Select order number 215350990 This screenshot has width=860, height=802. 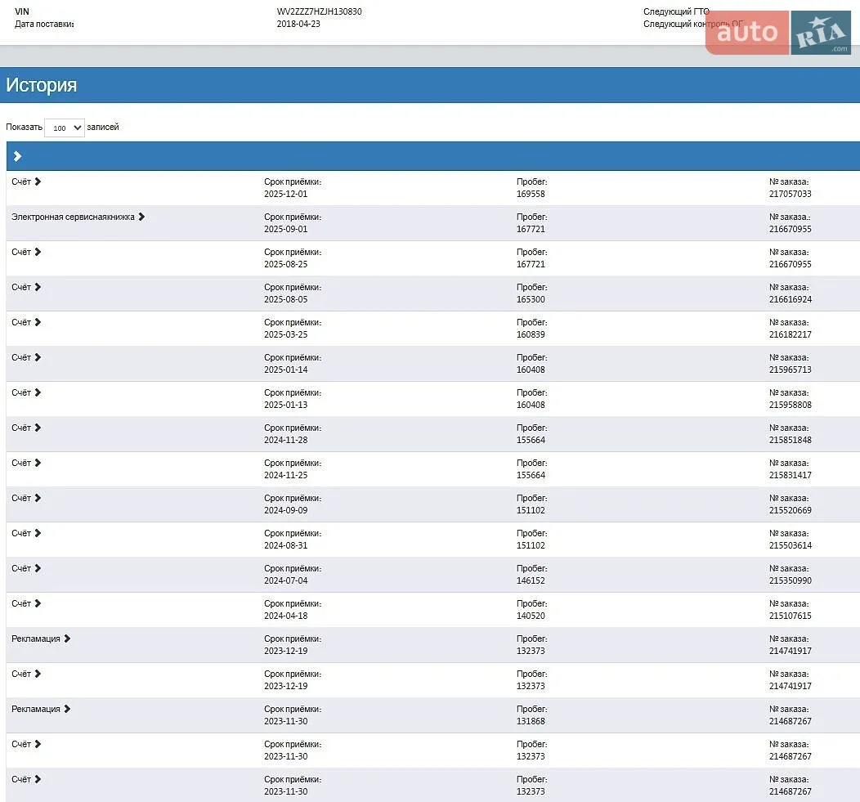click(x=791, y=580)
